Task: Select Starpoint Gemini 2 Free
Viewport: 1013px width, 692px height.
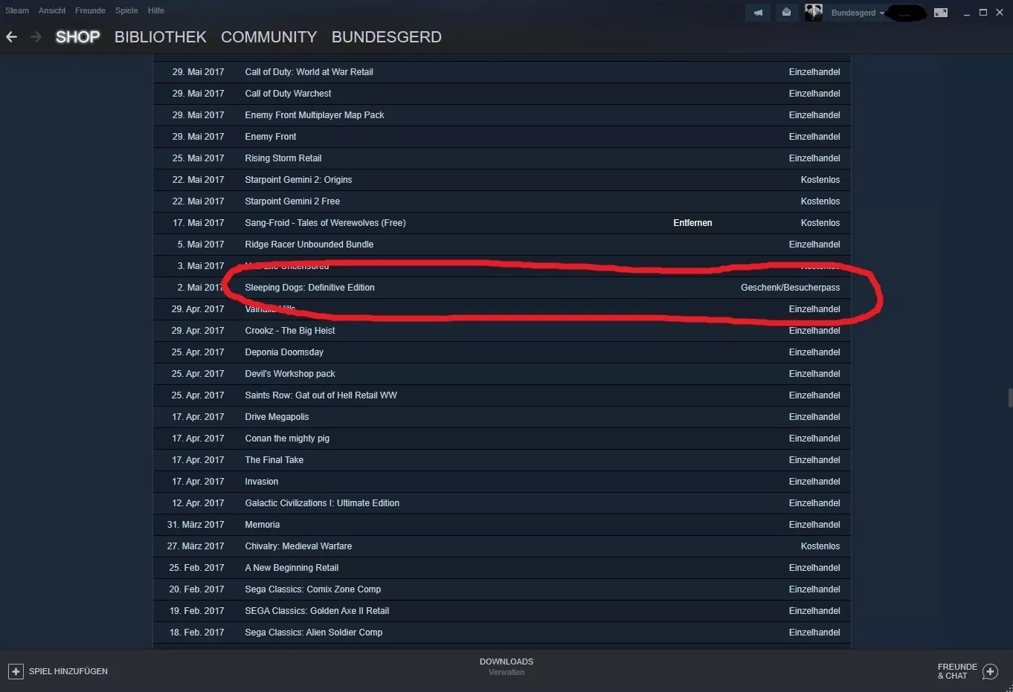Action: pos(292,201)
